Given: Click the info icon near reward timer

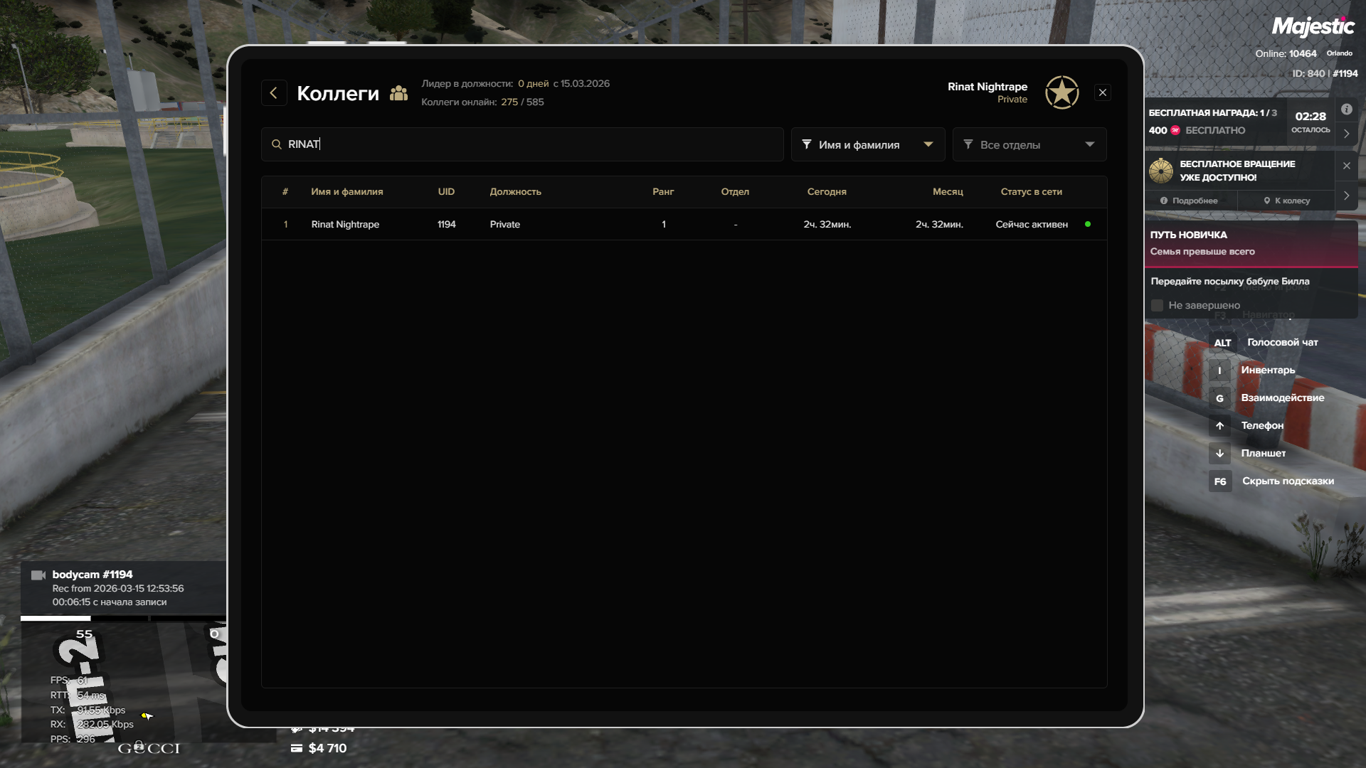Looking at the screenshot, I should click(x=1346, y=110).
